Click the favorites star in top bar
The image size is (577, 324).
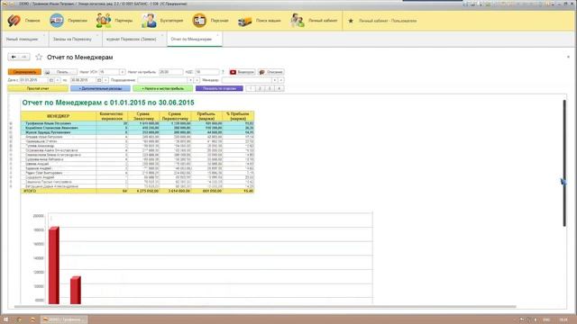[351, 21]
